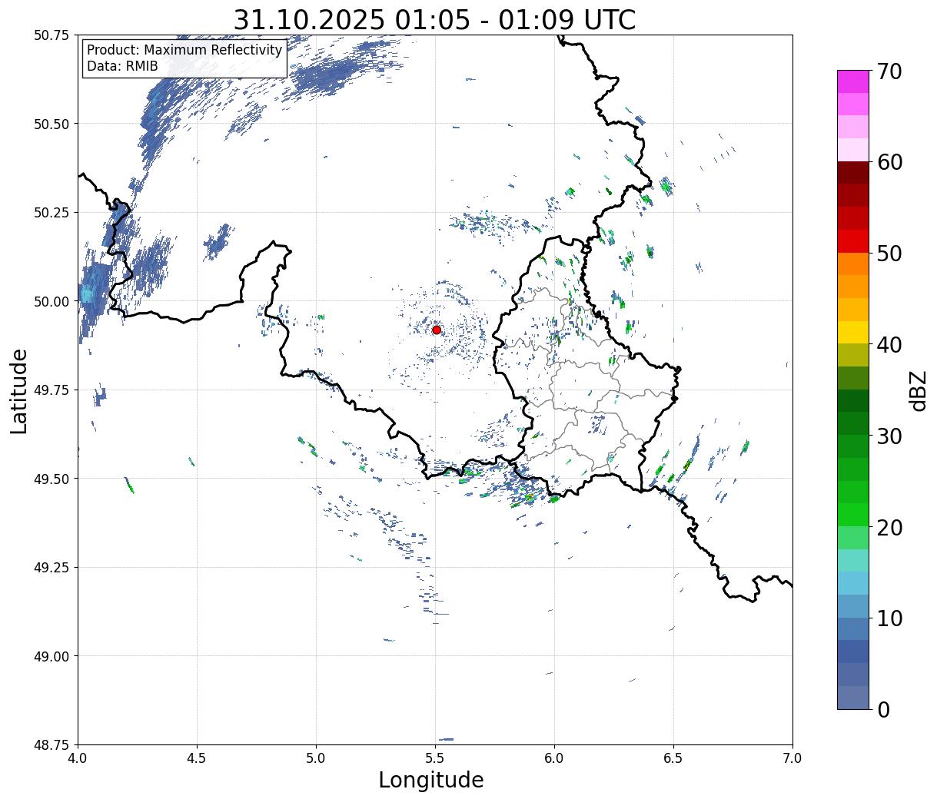This screenshot has width=937, height=799.
Task: Click the orange colorbar swatch just below 50
Action: coord(853,264)
